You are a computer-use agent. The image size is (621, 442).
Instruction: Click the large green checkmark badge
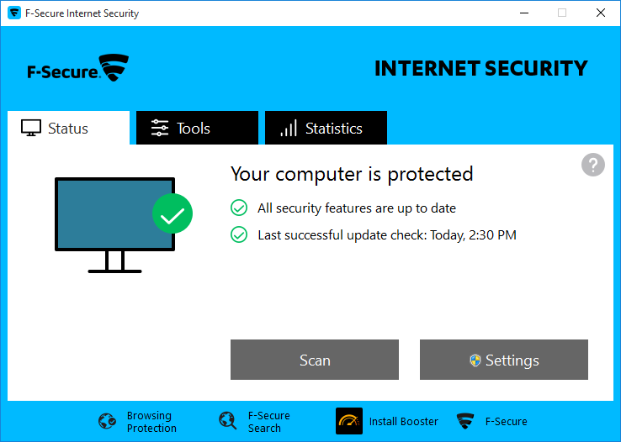tap(172, 214)
